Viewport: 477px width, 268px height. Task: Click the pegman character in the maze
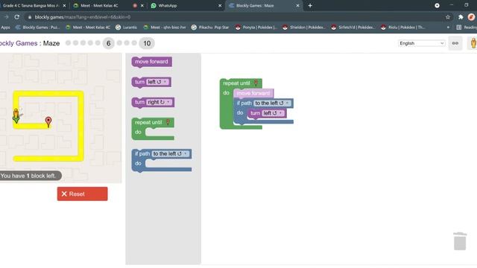[16, 116]
